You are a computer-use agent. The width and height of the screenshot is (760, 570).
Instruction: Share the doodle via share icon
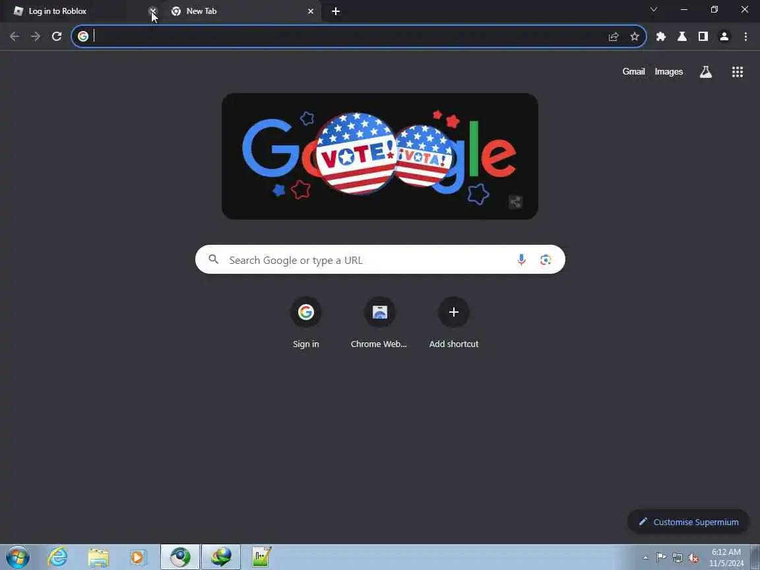pyautogui.click(x=516, y=202)
